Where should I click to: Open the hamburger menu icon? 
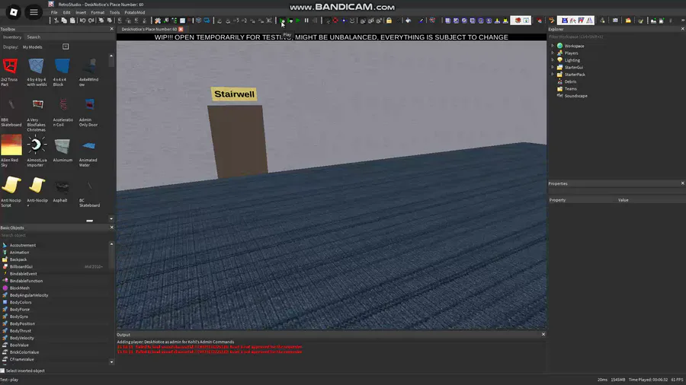pos(34,11)
